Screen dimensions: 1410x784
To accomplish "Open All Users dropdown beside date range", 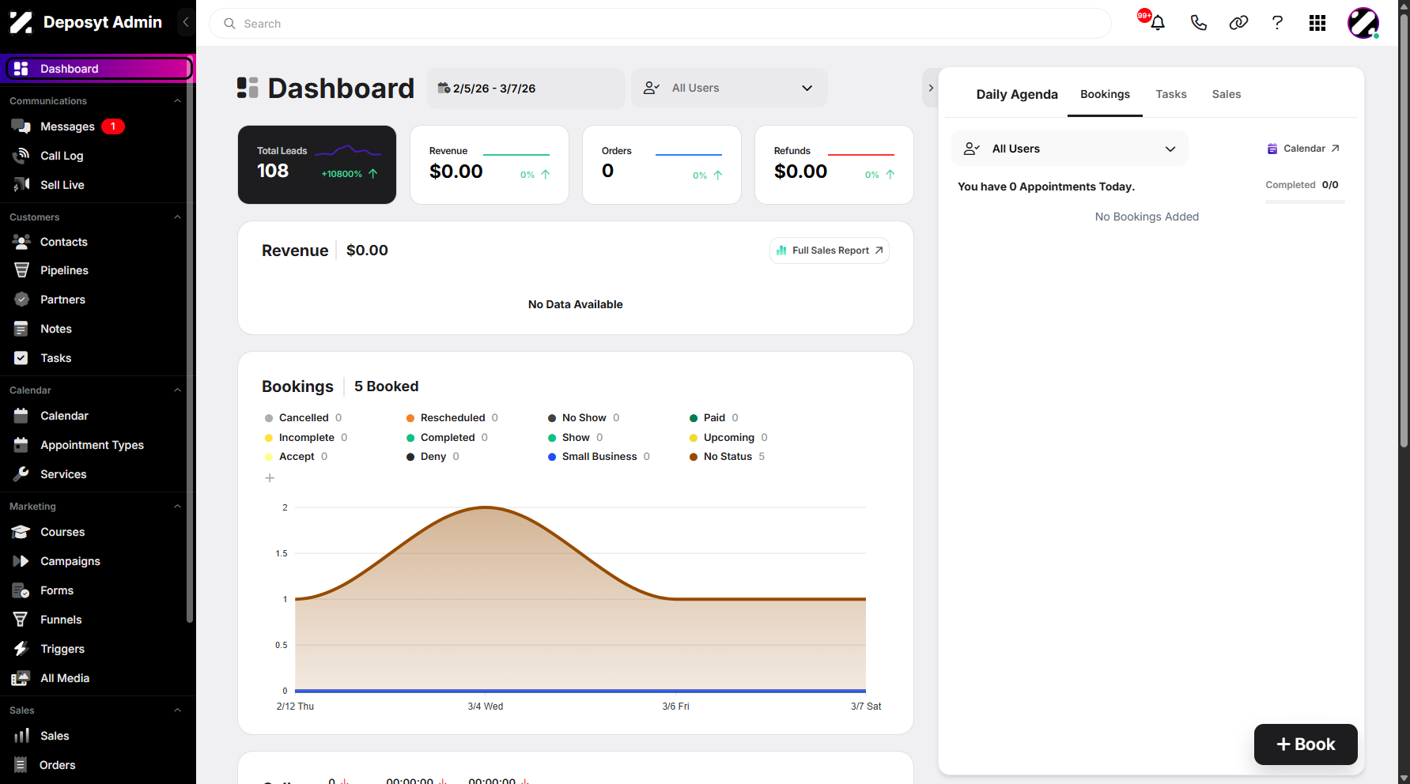I will [729, 88].
